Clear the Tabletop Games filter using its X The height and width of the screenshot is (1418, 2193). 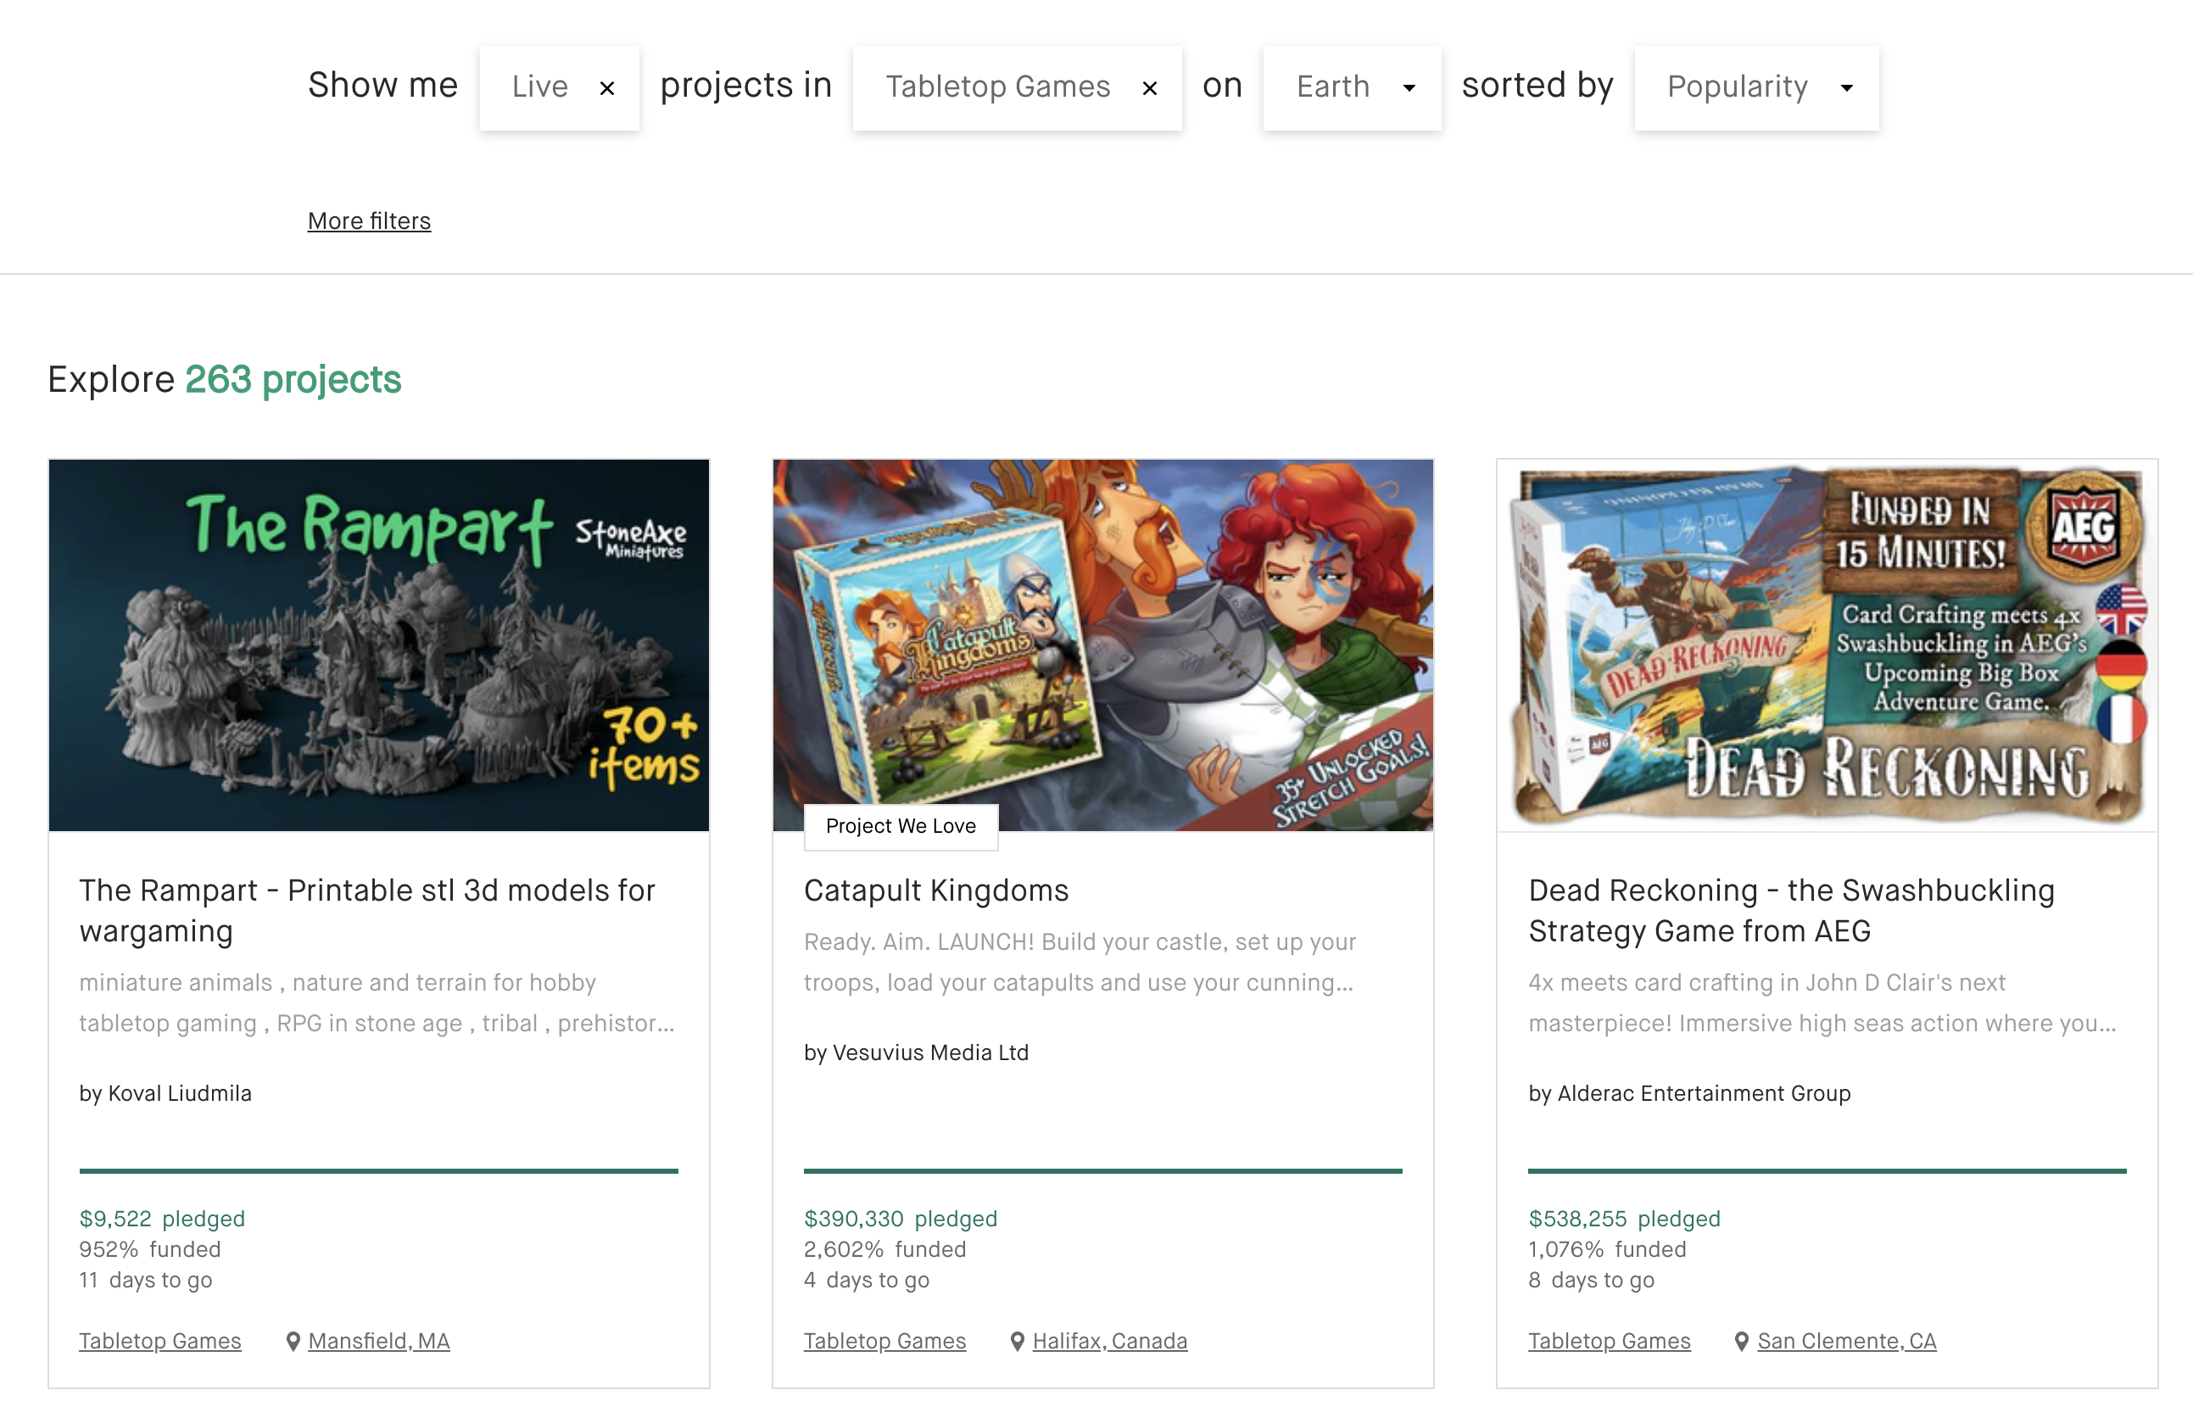click(x=1149, y=88)
